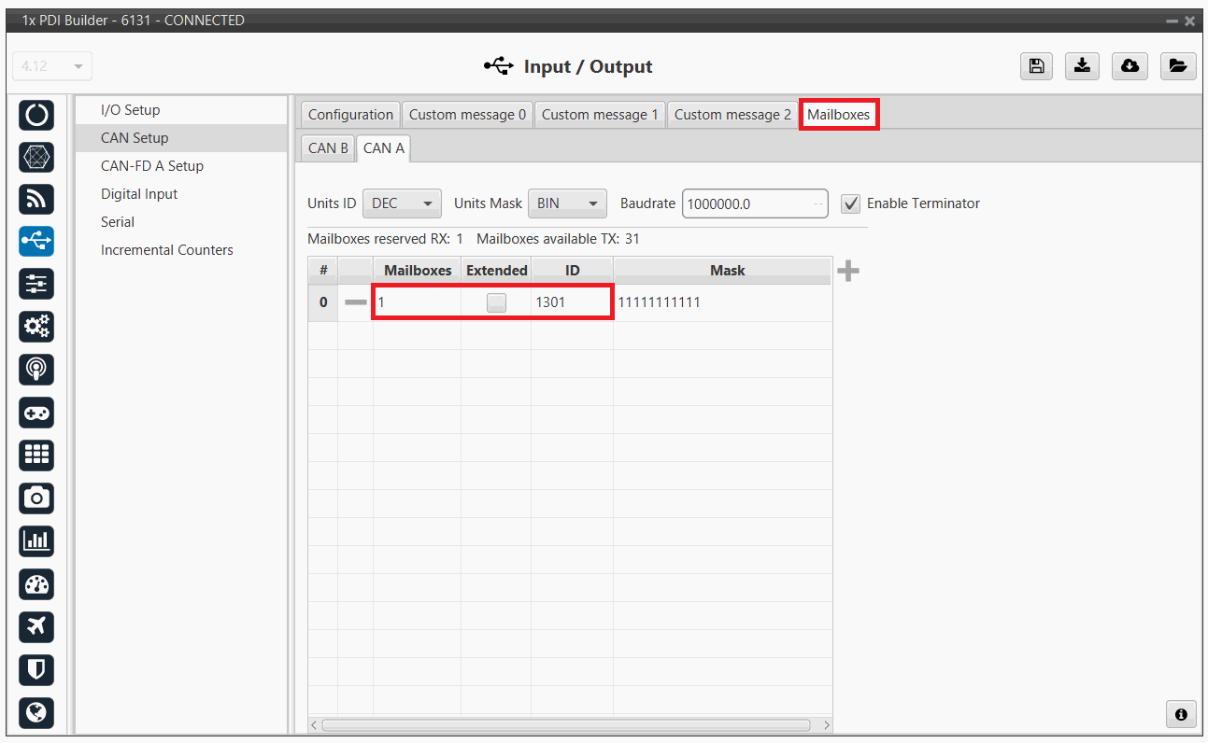Switch to the CAN B tab
This screenshot has height=743, width=1208.
[x=328, y=147]
